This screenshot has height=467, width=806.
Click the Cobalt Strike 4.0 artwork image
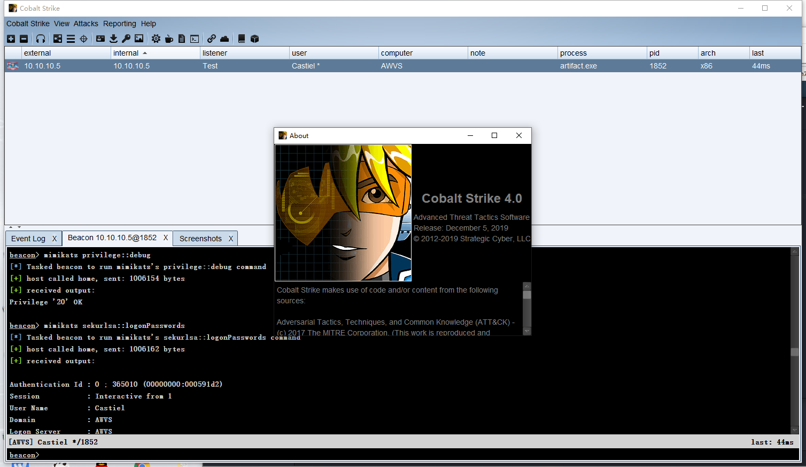coord(343,213)
